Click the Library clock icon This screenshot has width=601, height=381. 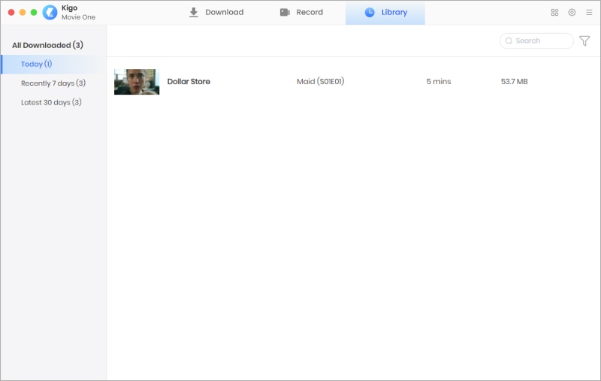click(370, 12)
